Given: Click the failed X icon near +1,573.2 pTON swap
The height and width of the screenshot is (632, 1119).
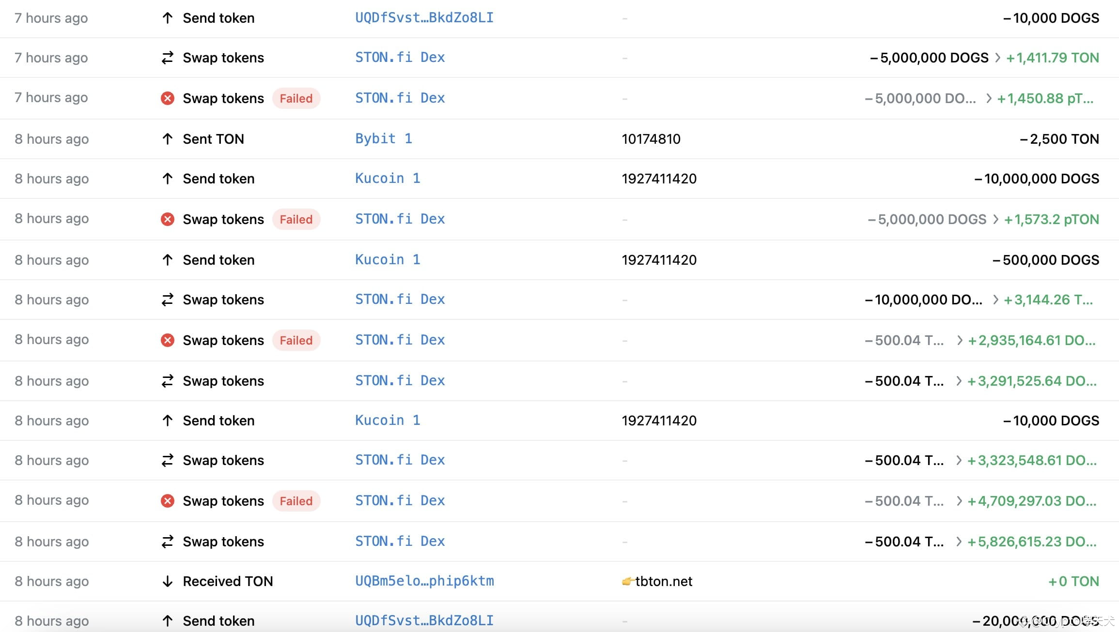Looking at the screenshot, I should 167,219.
